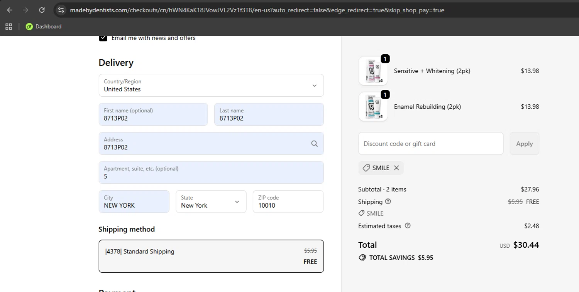
Task: Click the First name field
Action: 153,114
